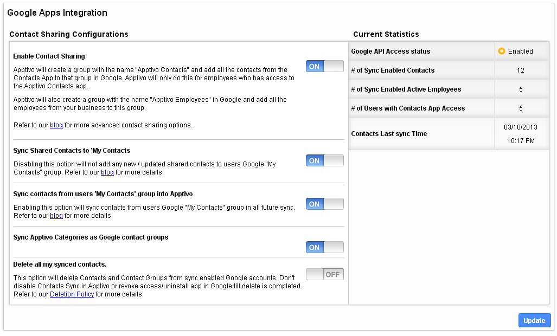
Task: Click the 03/10/2013 last sync date value
Action: [x=520, y=127]
